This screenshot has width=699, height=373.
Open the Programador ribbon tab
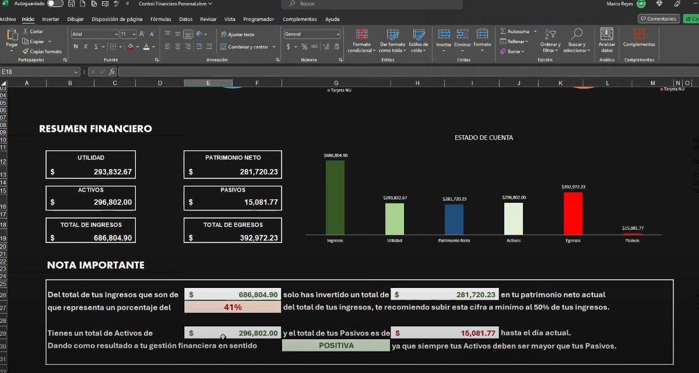(258, 19)
